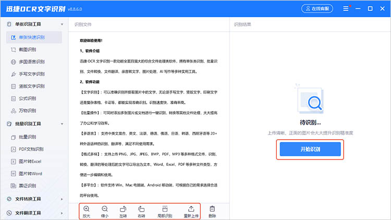Click the Excel icon beside 图片转Excel

click(14, 162)
